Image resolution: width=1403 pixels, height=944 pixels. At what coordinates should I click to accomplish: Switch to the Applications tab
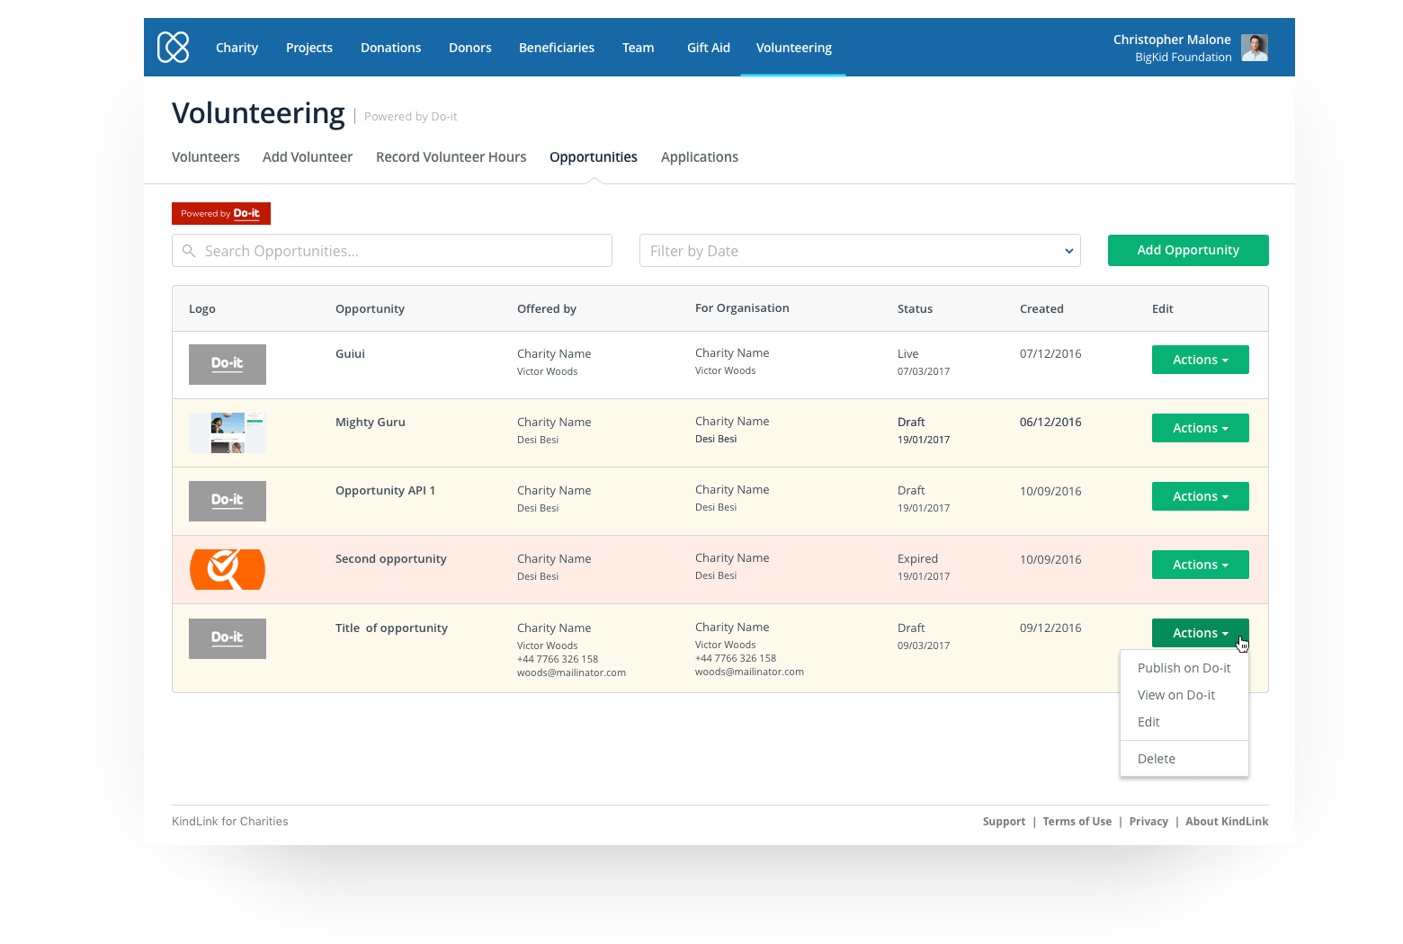click(x=700, y=157)
